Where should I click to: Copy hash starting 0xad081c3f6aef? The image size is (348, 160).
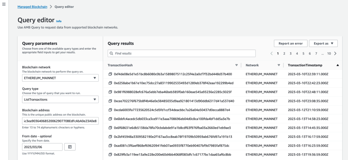(110, 146)
